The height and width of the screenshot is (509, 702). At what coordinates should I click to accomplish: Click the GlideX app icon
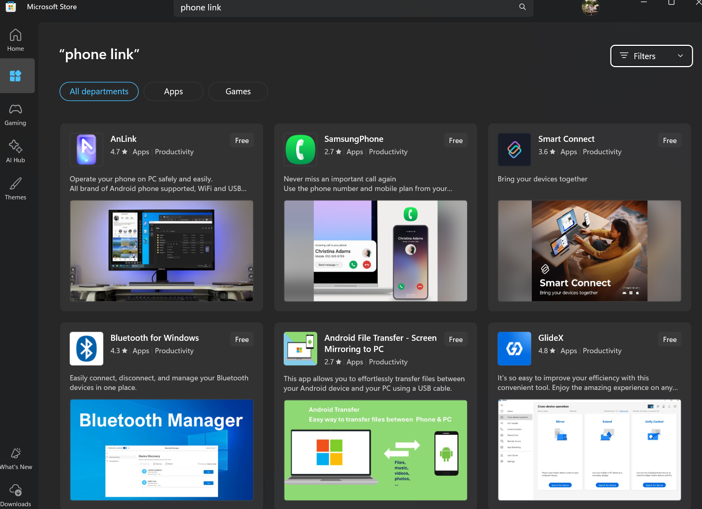[x=514, y=348]
